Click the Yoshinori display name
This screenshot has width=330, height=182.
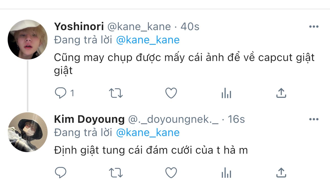coord(79,27)
